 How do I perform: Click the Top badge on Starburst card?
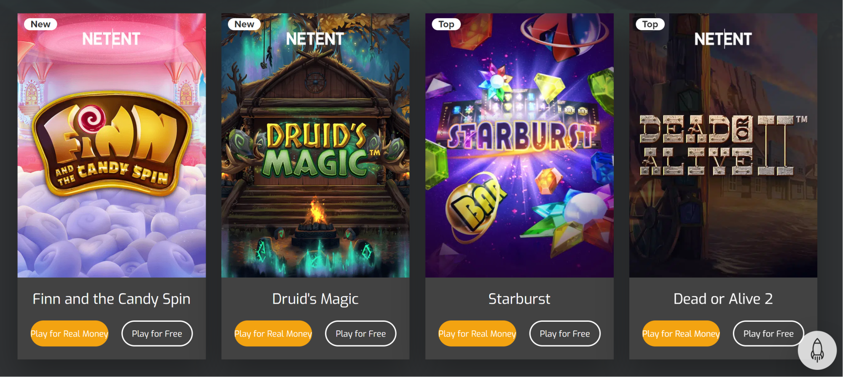click(x=446, y=24)
